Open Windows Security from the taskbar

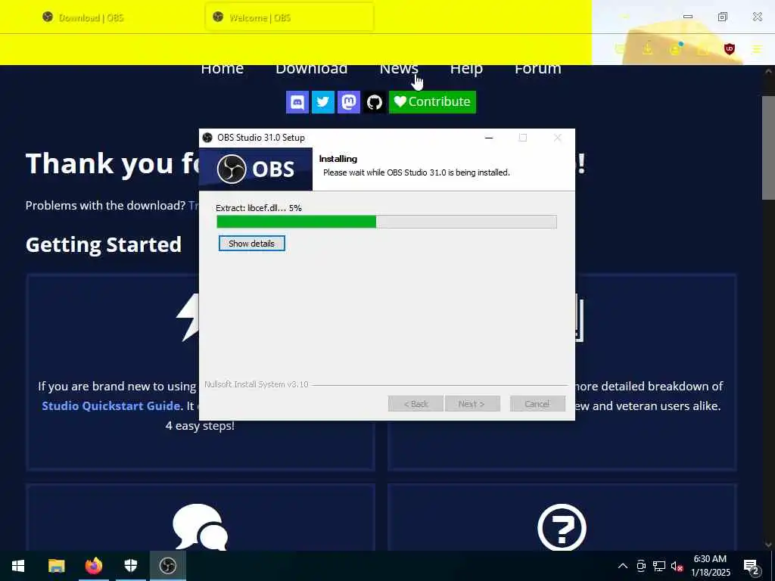click(x=130, y=566)
